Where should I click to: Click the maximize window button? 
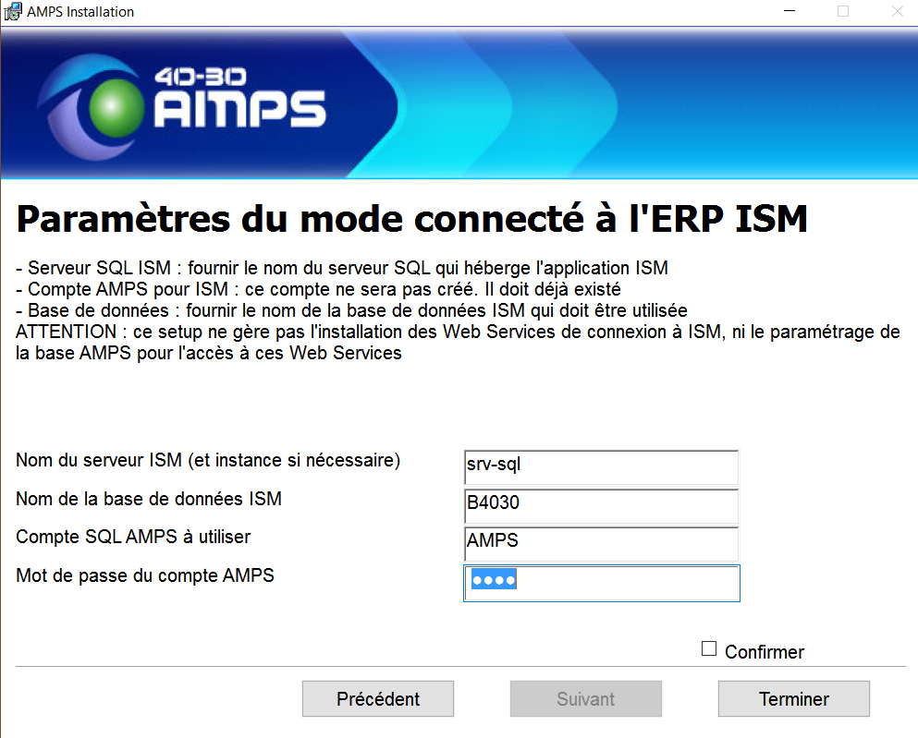pyautogui.click(x=842, y=12)
